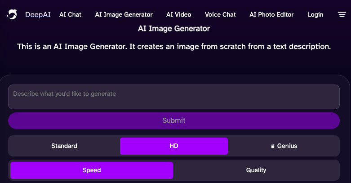This screenshot has width=351, height=183.
Task: Switch preference to Speed
Action: (x=92, y=170)
